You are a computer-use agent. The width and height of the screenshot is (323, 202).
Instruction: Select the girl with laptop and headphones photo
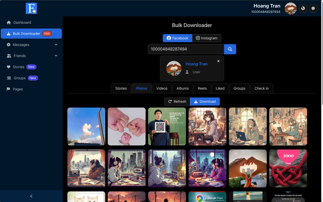(x=248, y=127)
